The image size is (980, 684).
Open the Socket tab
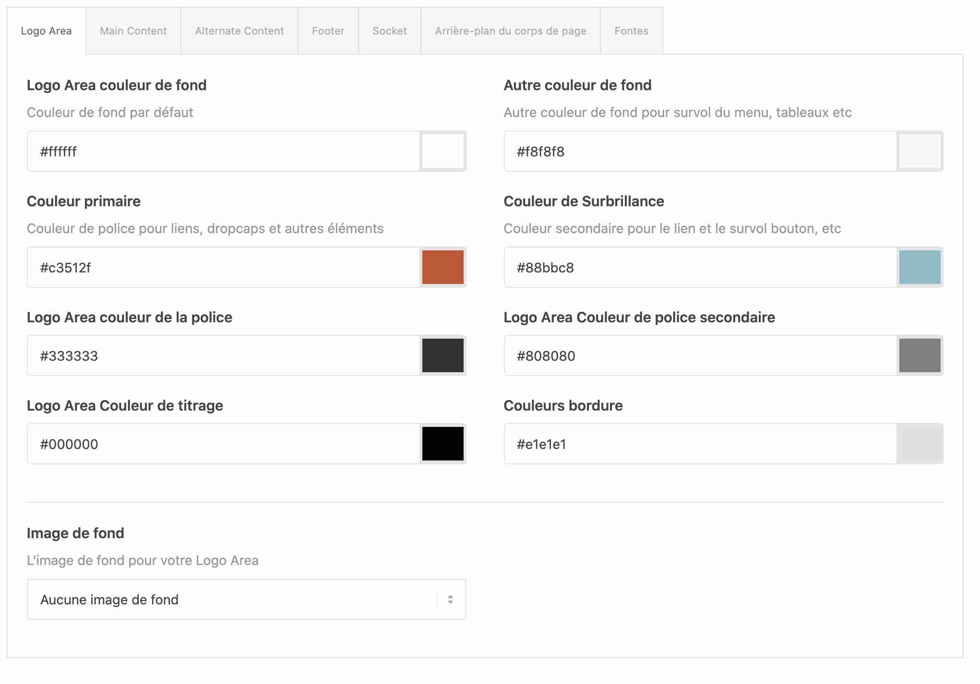389,31
